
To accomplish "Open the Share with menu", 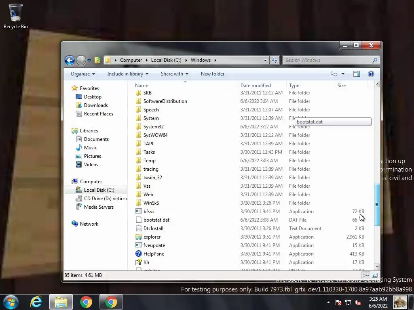I will coord(175,74).
